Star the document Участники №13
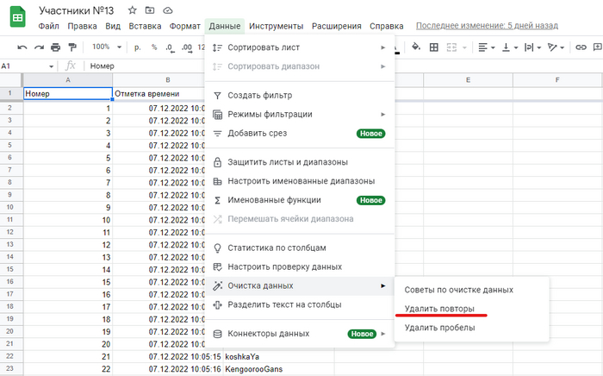Viewport: 603px width, 376px height. click(x=132, y=9)
